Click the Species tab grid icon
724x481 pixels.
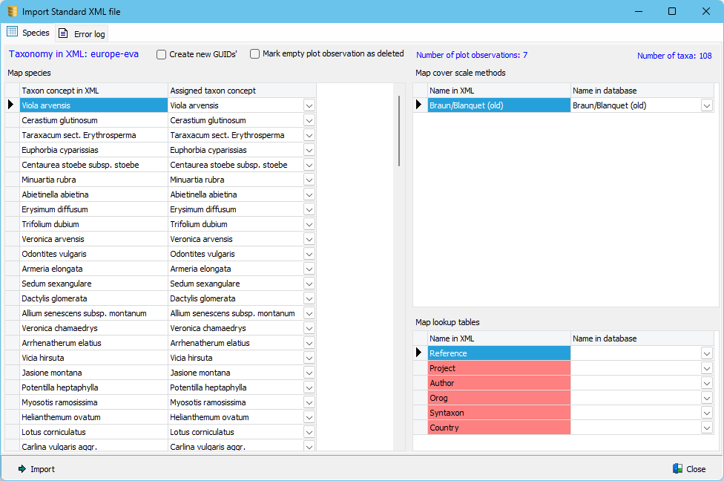(13, 32)
